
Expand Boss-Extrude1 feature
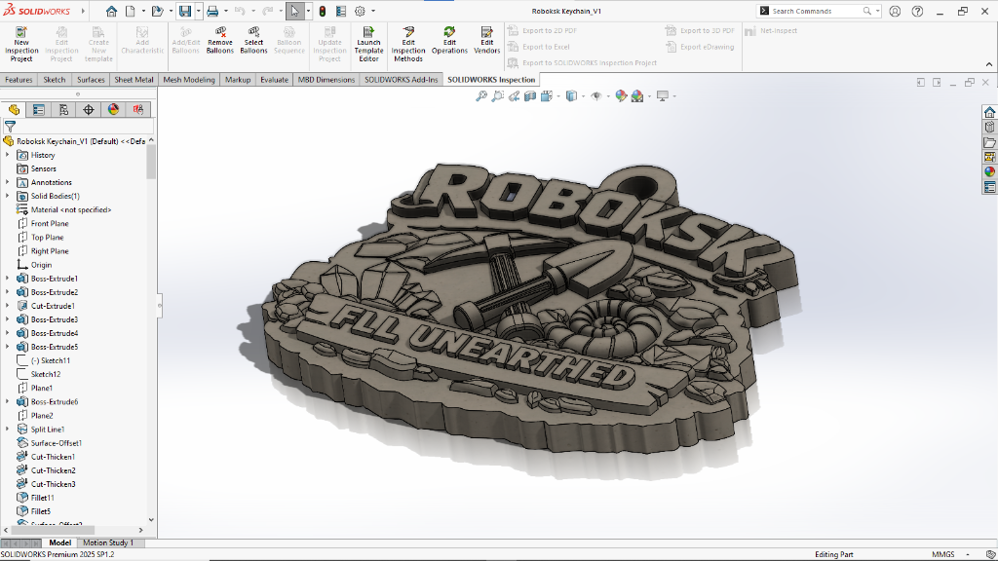8,278
